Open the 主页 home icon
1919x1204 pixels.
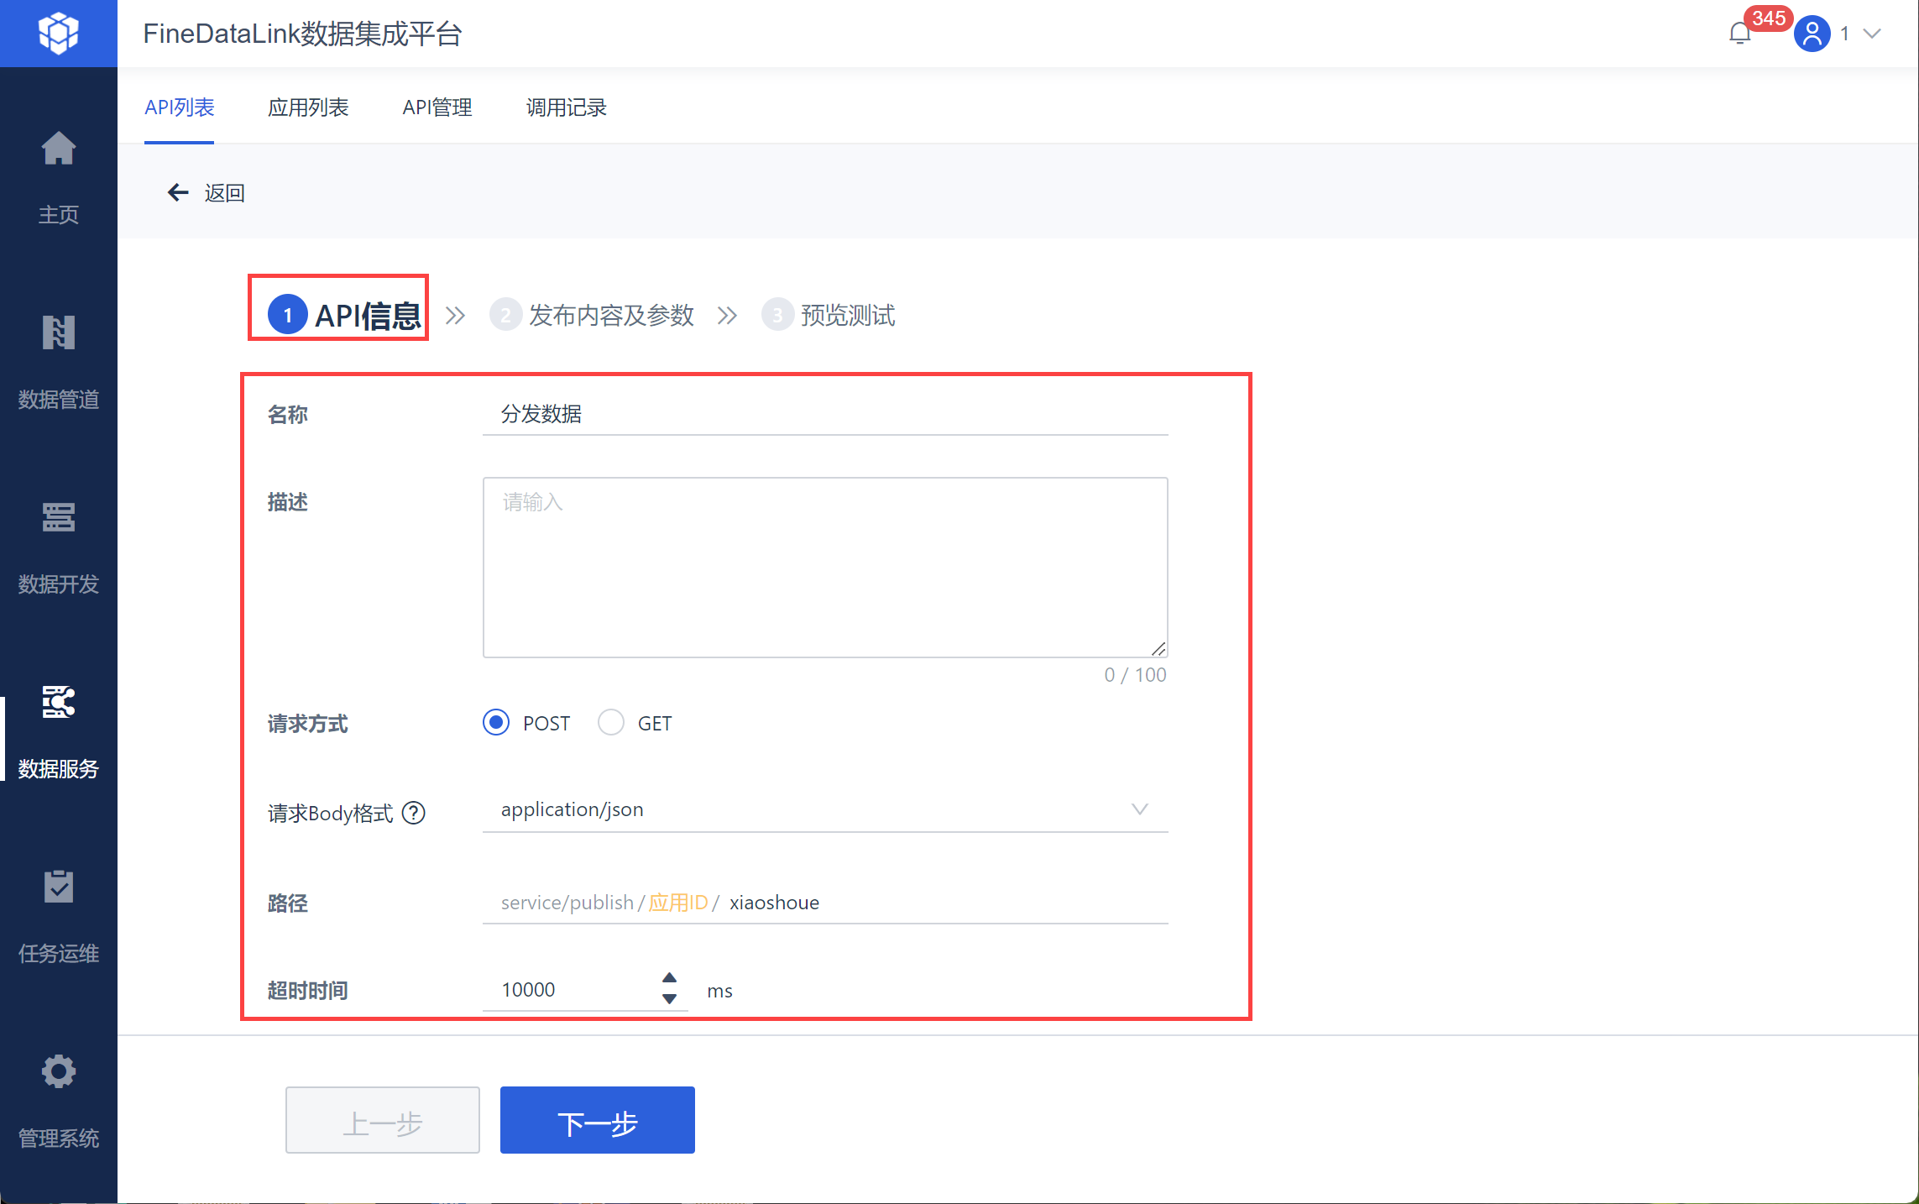[x=58, y=149]
